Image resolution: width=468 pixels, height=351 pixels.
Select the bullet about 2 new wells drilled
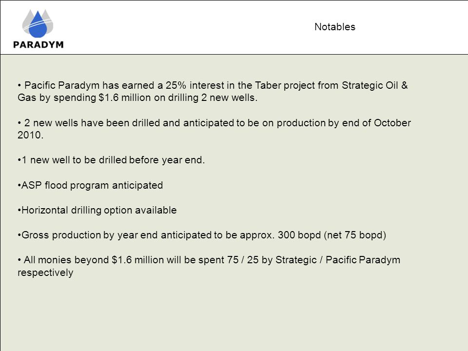point(214,129)
